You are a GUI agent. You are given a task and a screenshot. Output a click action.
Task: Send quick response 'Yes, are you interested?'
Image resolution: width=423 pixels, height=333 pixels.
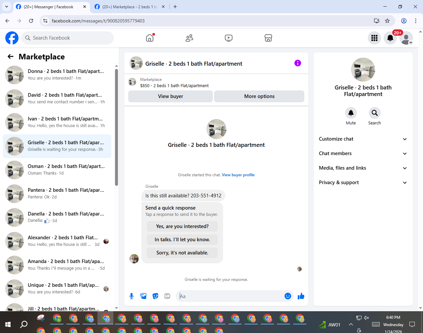point(182,226)
